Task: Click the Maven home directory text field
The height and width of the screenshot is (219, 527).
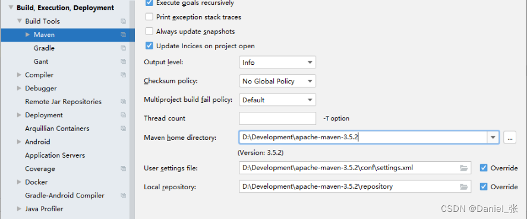Action: click(x=363, y=137)
